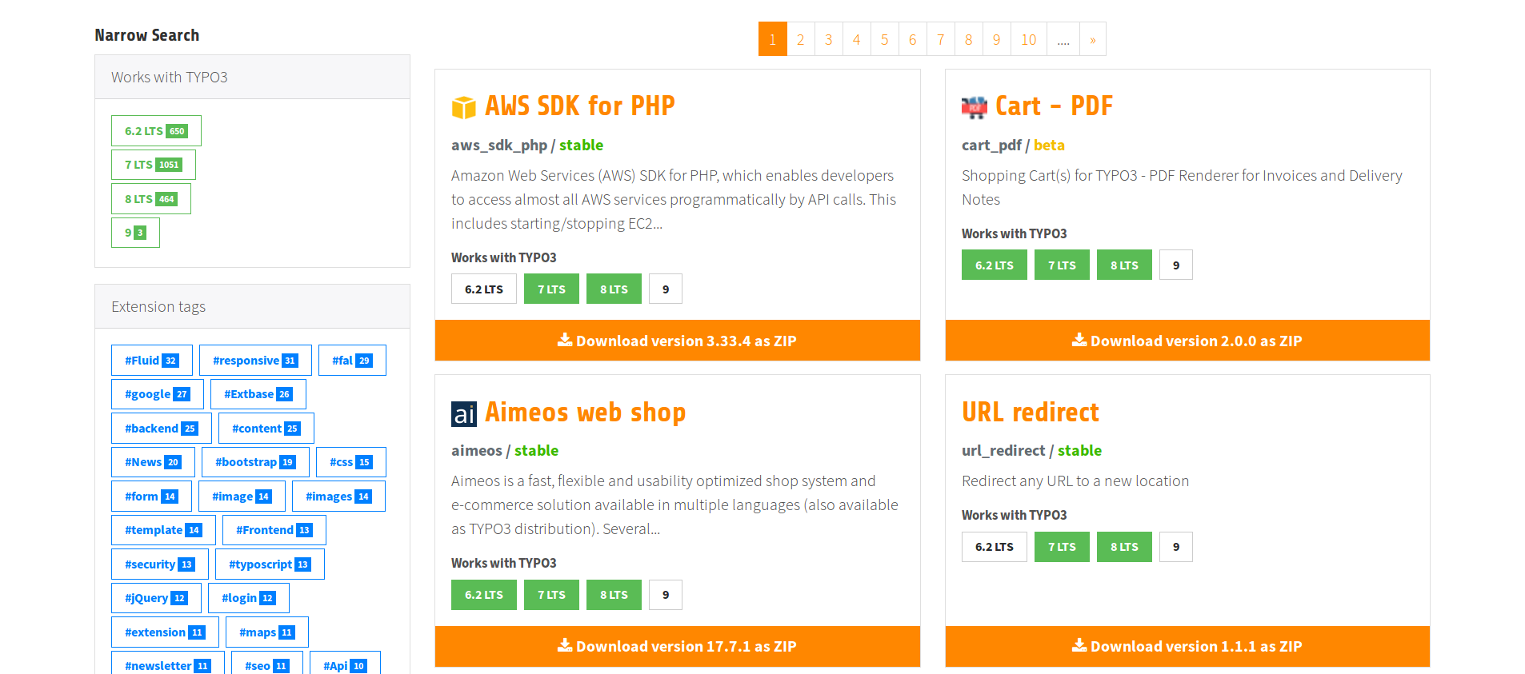
Task: Click the pagination ellipsis item
Action: pyautogui.click(x=1063, y=39)
